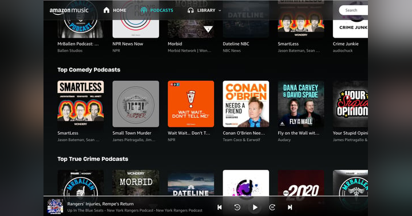Click the playback progress bar
The width and height of the screenshot is (412, 216).
pyautogui.click(x=206, y=196)
